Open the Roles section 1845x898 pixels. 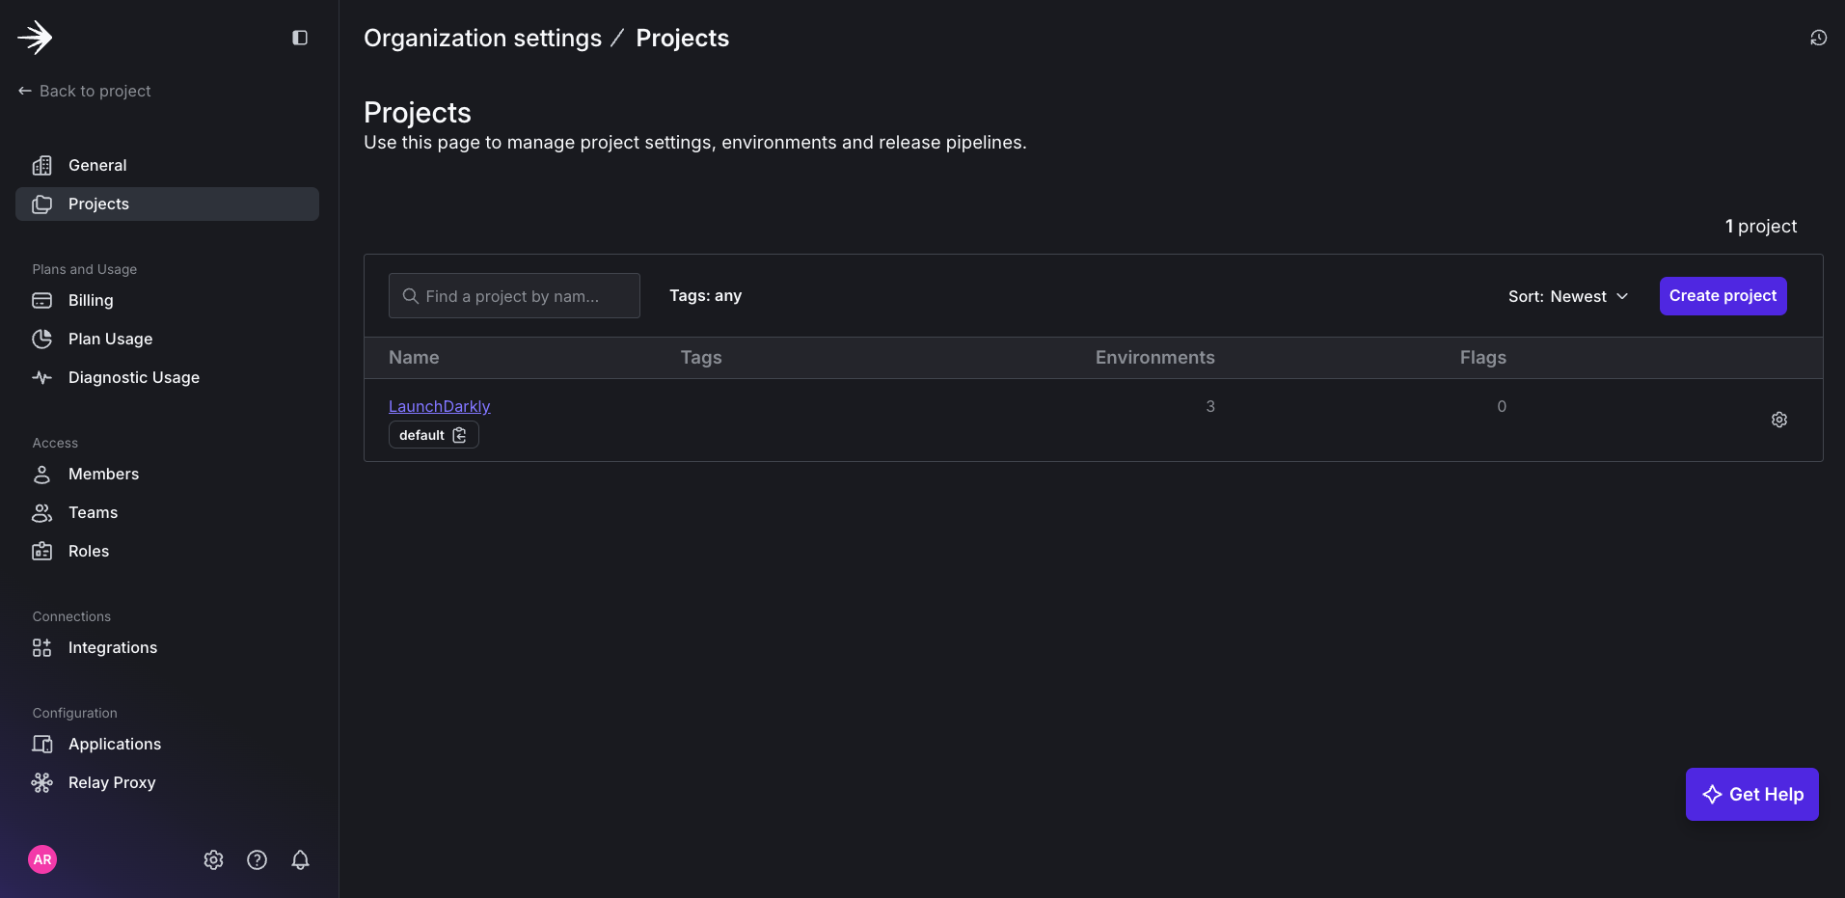[x=89, y=551]
